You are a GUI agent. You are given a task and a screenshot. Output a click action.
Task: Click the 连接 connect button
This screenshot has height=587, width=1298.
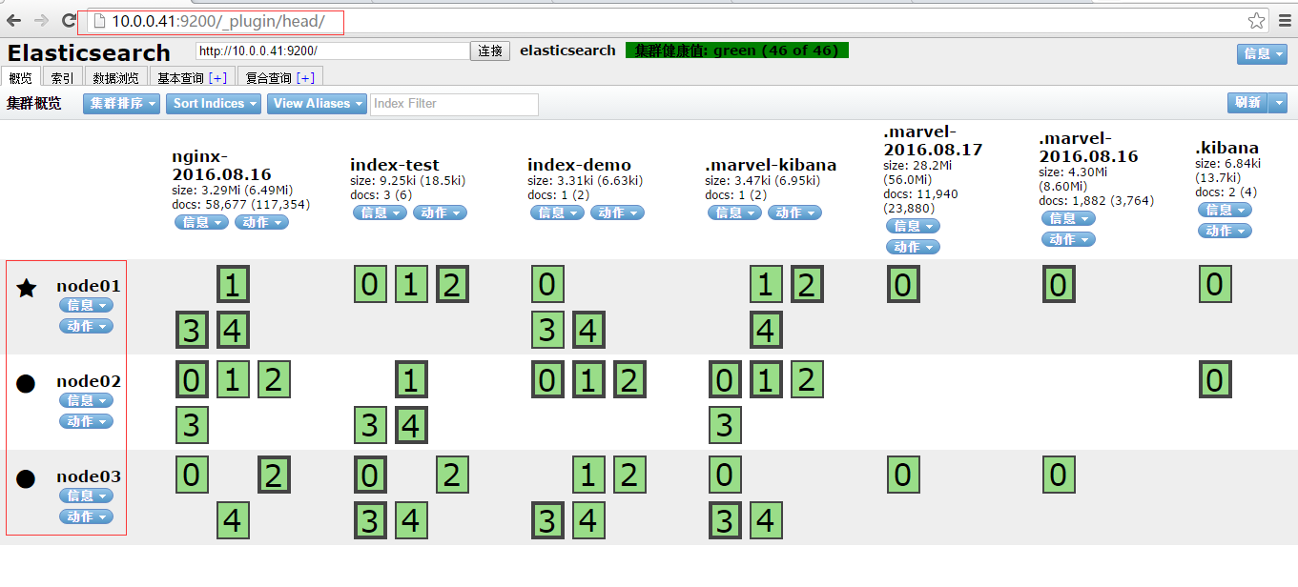click(490, 51)
